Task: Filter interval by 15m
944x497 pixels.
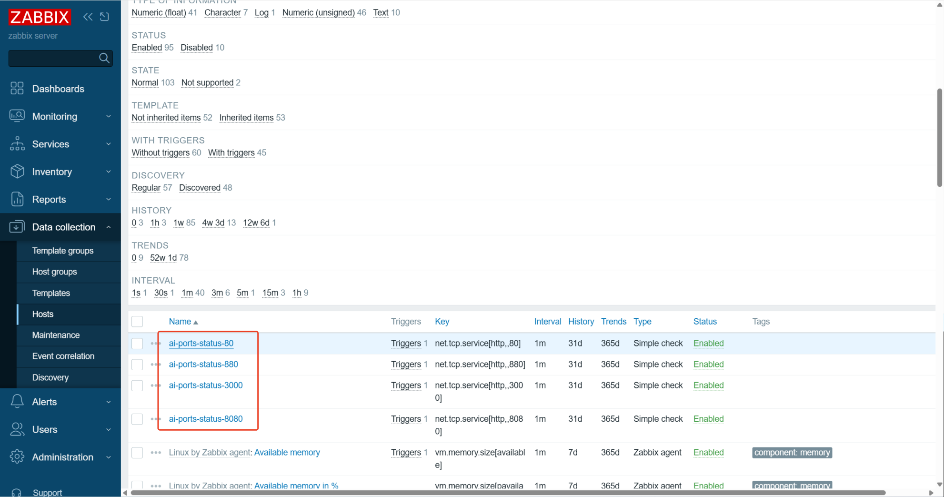Action: tap(270, 293)
